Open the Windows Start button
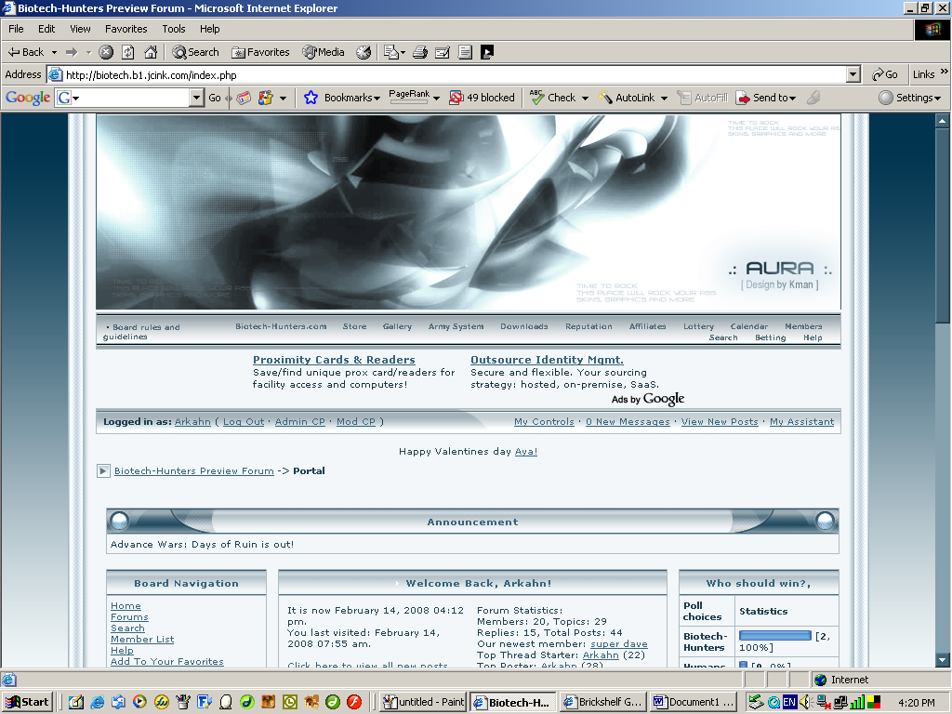 [x=28, y=702]
